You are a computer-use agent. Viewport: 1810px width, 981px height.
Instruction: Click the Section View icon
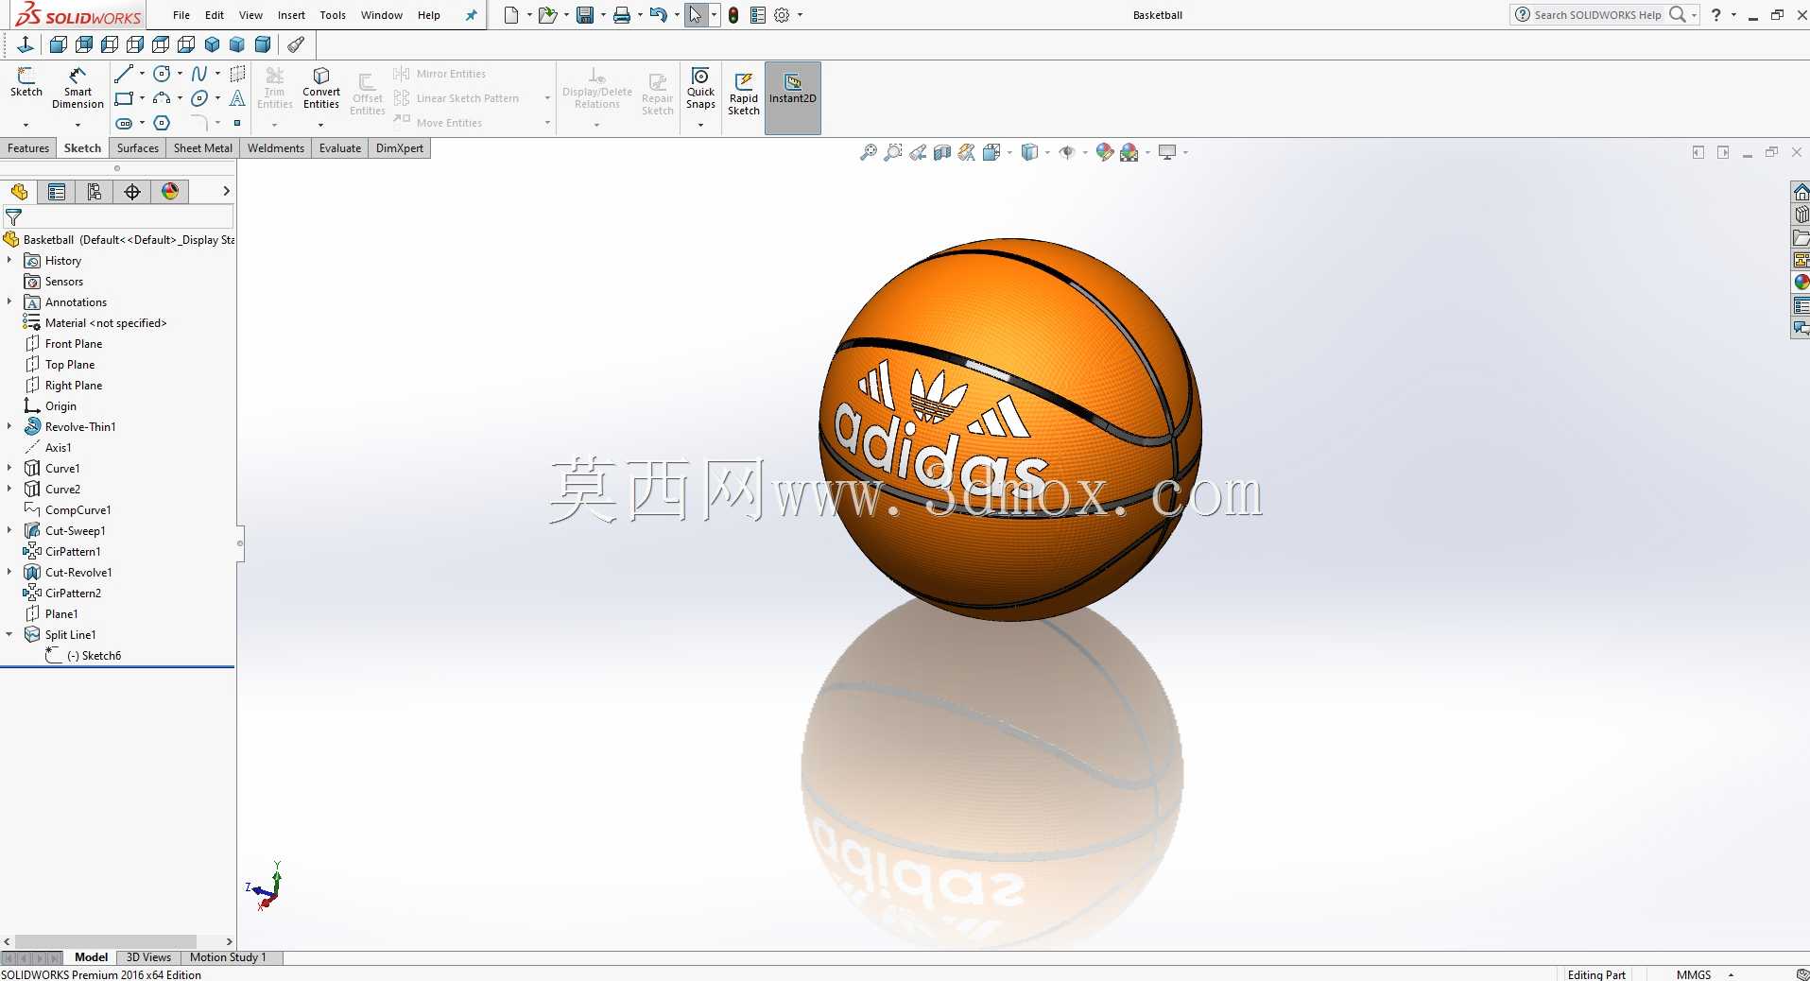point(942,152)
